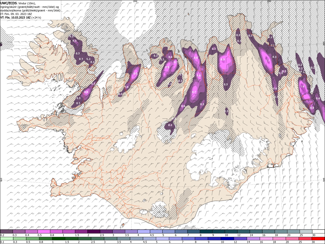The image size is (325, 244).
Task: Select the '0.4' tick label of the snow legend
Action: pyautogui.click(x=27, y=235)
